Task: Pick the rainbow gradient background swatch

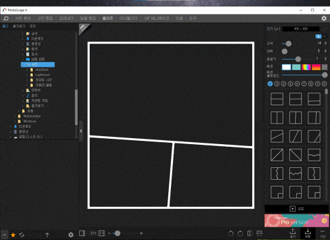Action: pos(306,67)
